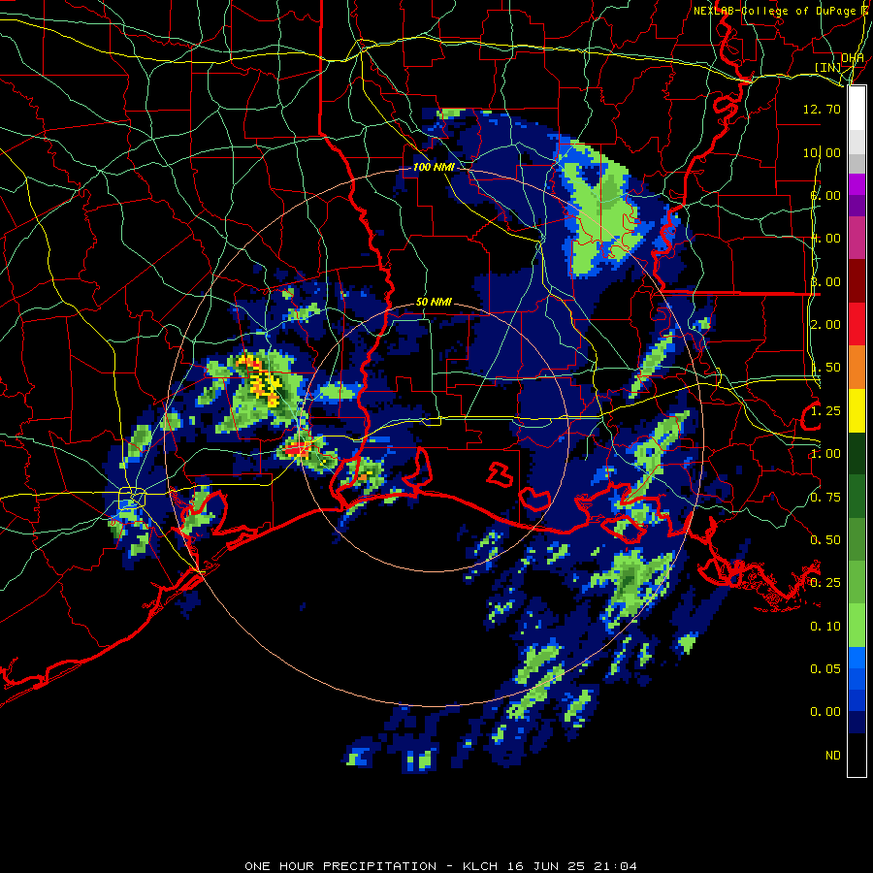Pick the black ND swatch at legend bottom
Viewport: 873px width, 873px height.
(857, 755)
